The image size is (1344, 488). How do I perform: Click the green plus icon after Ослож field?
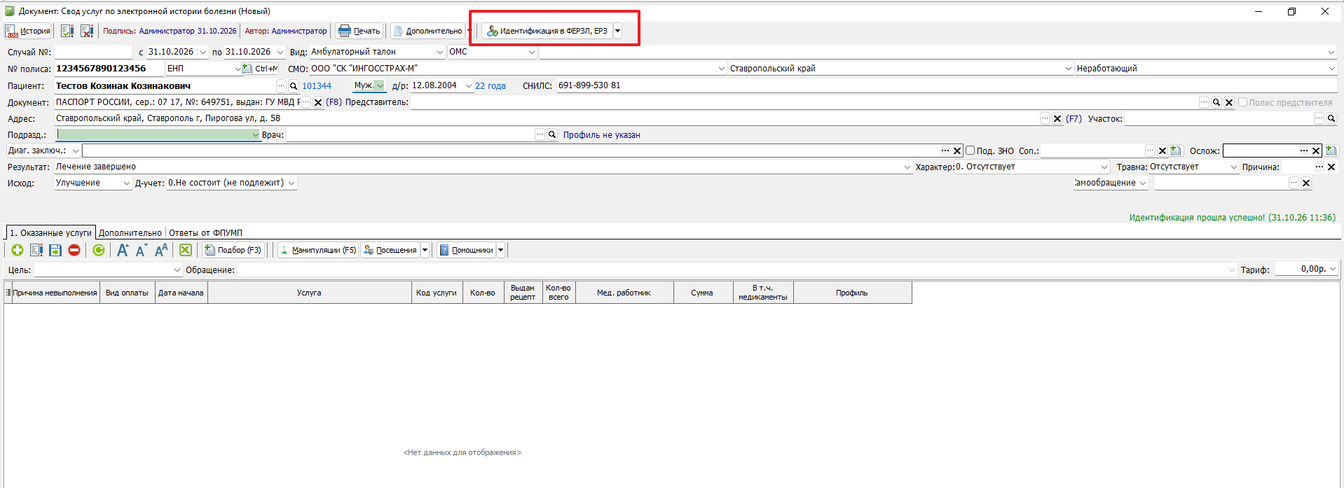[x=1331, y=151]
